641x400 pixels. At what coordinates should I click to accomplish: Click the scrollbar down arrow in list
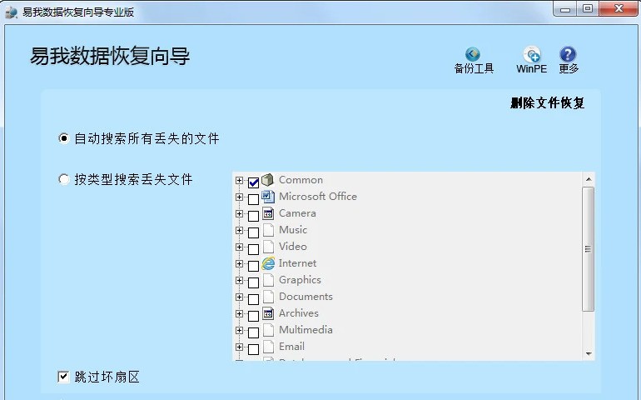[x=589, y=353]
